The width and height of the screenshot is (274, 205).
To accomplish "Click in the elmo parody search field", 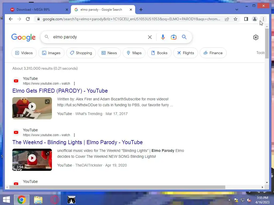I will pos(100,37).
